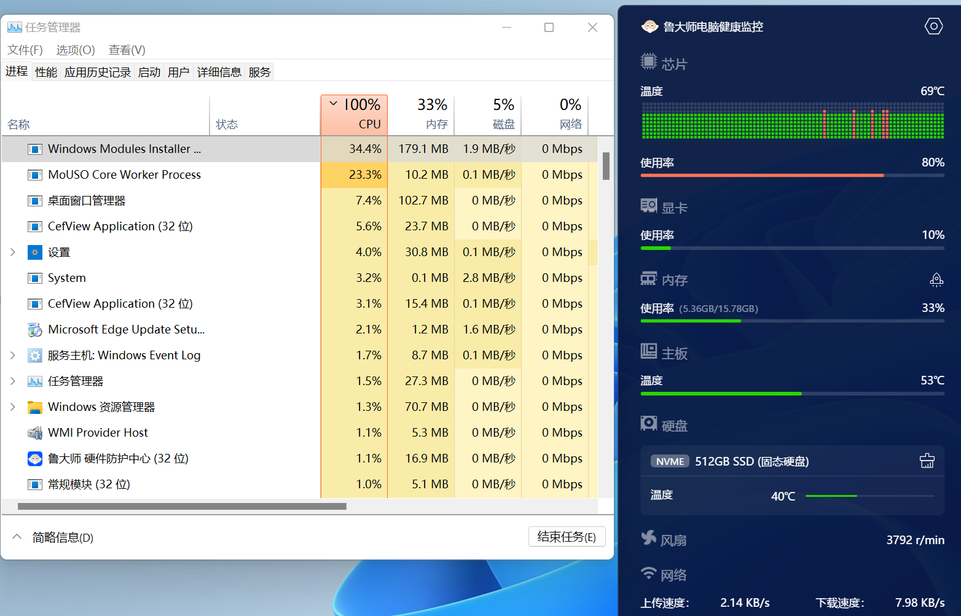Click the WMI Provider Host icon
961x616 pixels.
(35, 432)
